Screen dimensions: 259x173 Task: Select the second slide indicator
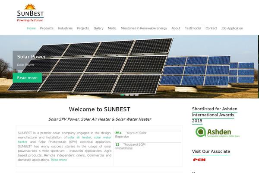pyautogui.click(x=127, y=95)
